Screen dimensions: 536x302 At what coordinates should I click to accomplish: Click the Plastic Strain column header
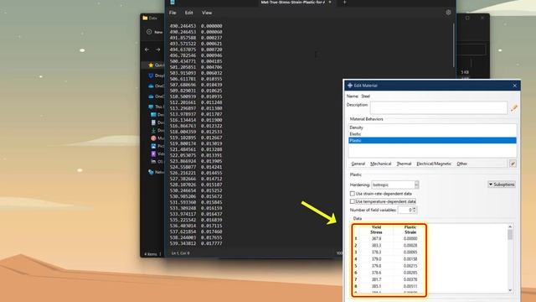[410, 230]
